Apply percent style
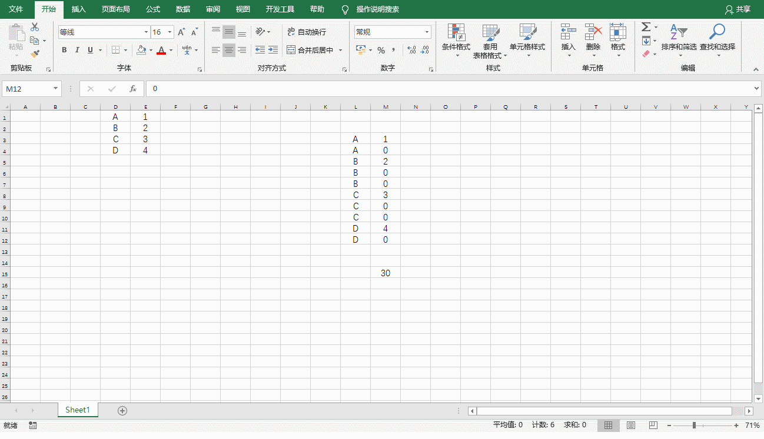The image size is (764, 439). pyautogui.click(x=381, y=50)
